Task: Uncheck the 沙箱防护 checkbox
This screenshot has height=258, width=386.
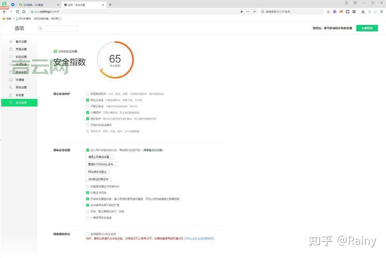Action: click(88, 112)
